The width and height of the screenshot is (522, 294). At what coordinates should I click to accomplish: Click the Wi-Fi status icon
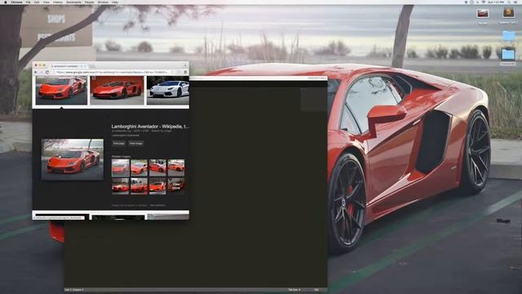pyautogui.click(x=484, y=2)
